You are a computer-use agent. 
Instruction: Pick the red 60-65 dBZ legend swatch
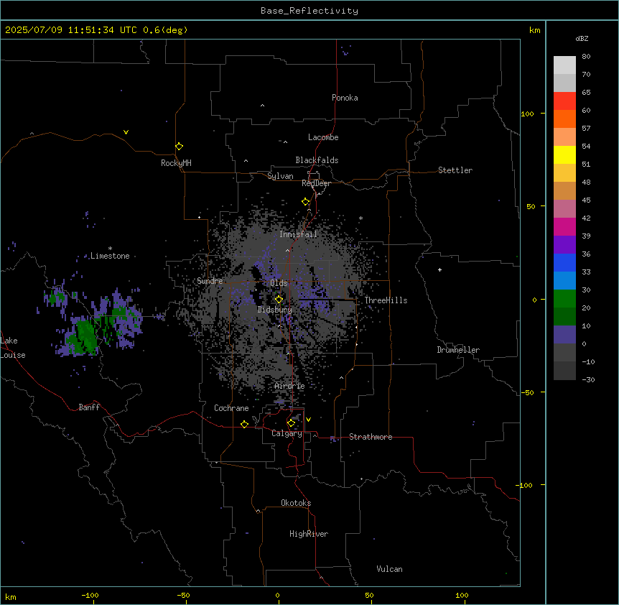point(564,101)
